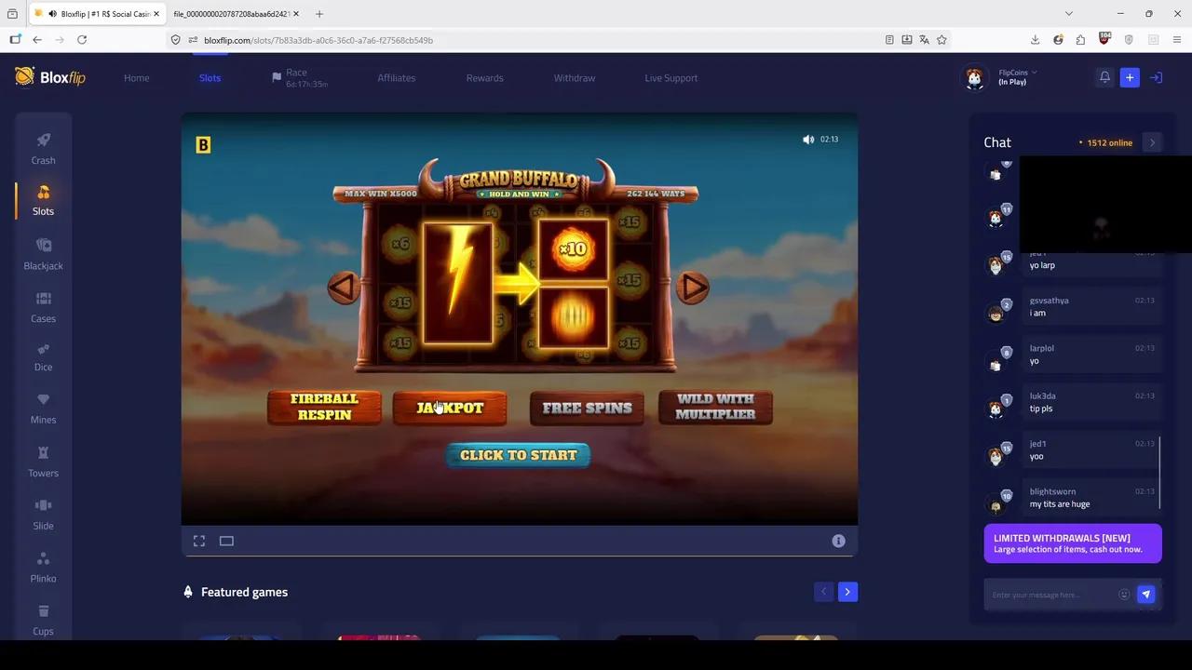Expand FlipCoins balance dropdown
The width and height of the screenshot is (1192, 670).
click(1018, 73)
